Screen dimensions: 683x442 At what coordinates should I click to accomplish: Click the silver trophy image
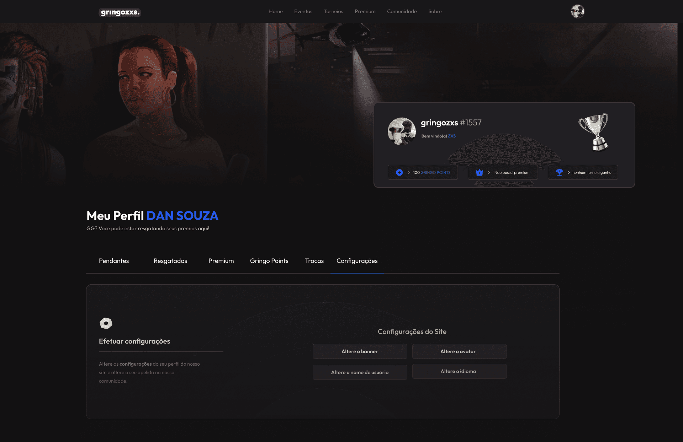(594, 132)
